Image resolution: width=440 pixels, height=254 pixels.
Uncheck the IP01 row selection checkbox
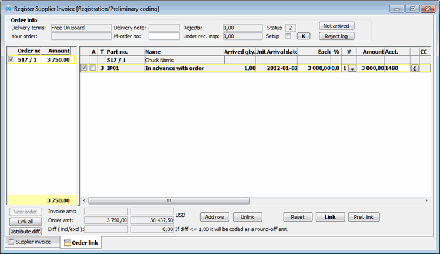coord(84,68)
